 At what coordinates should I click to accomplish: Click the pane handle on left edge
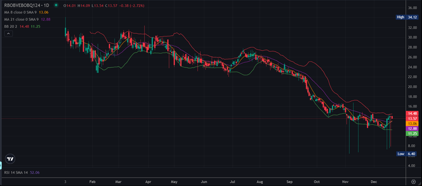(1, 165)
